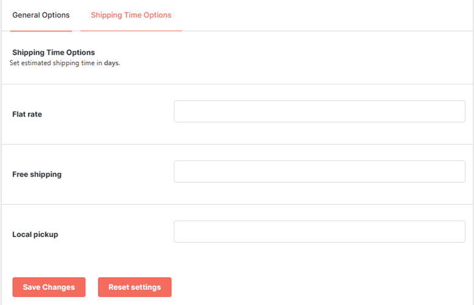Screen dimensions: 474x305
Task: Click the Flat rate input field
Action: (x=320, y=112)
